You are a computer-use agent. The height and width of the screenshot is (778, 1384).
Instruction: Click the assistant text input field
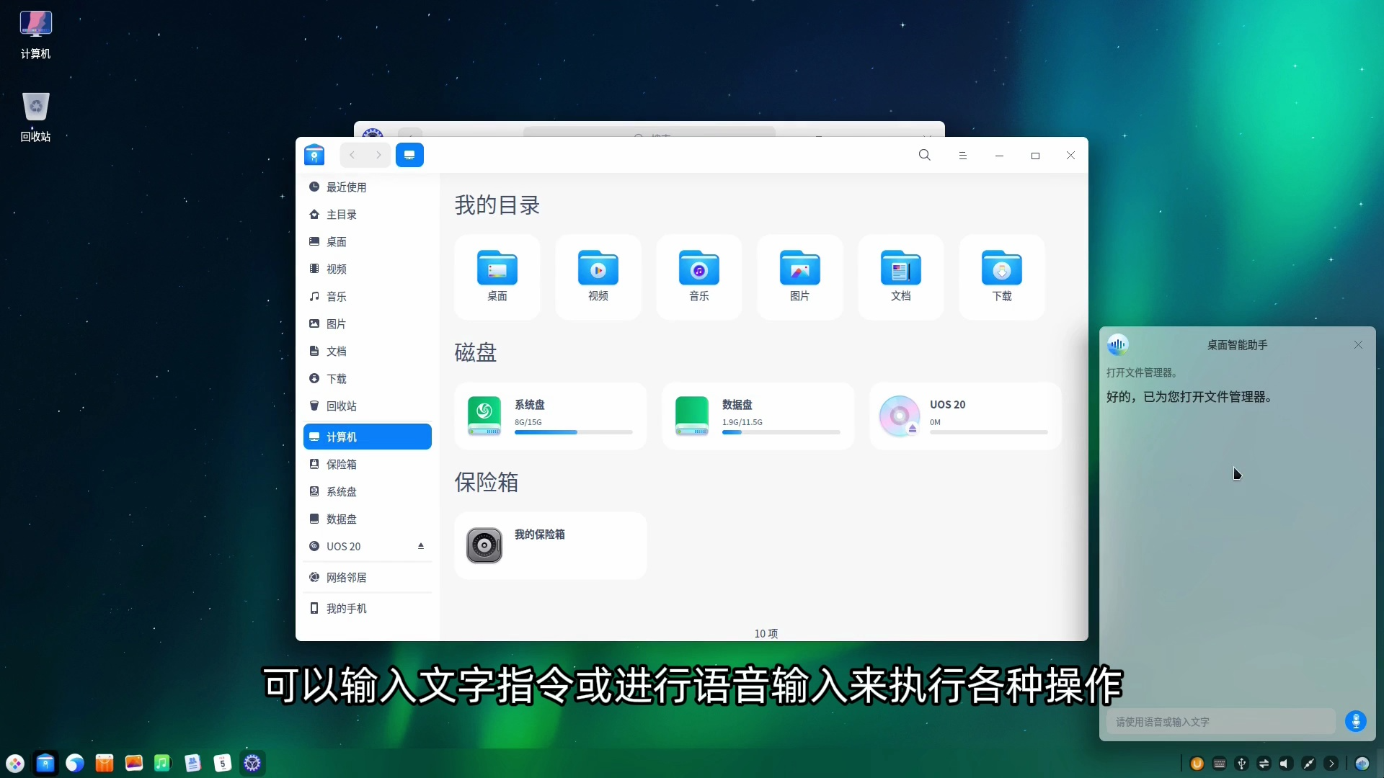coord(1221,721)
